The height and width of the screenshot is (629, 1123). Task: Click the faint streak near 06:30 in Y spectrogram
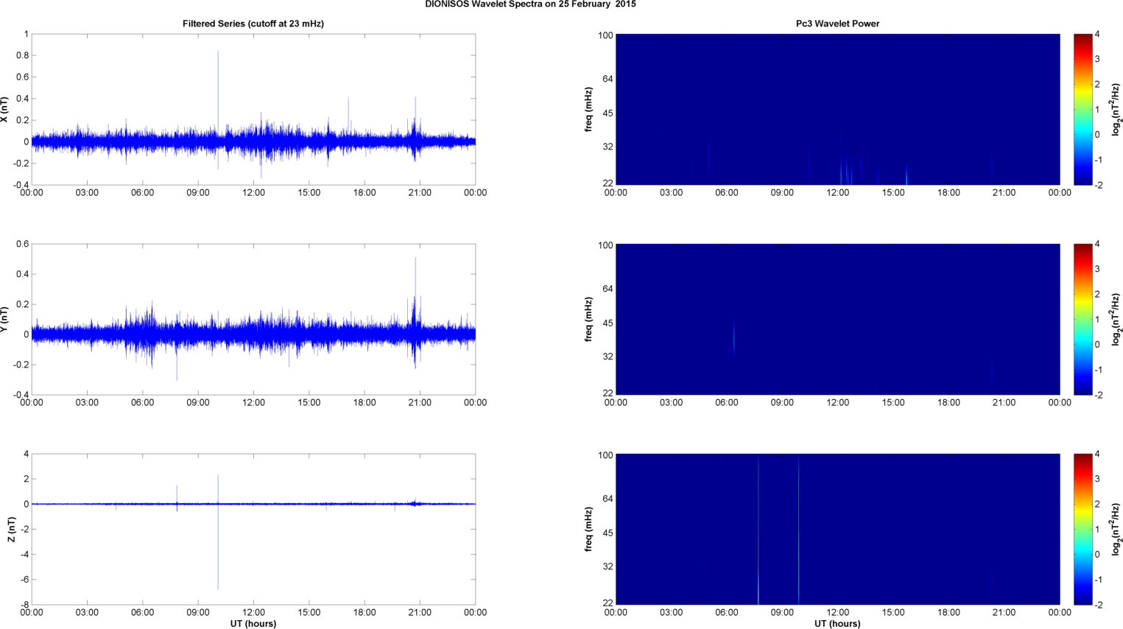tap(733, 337)
